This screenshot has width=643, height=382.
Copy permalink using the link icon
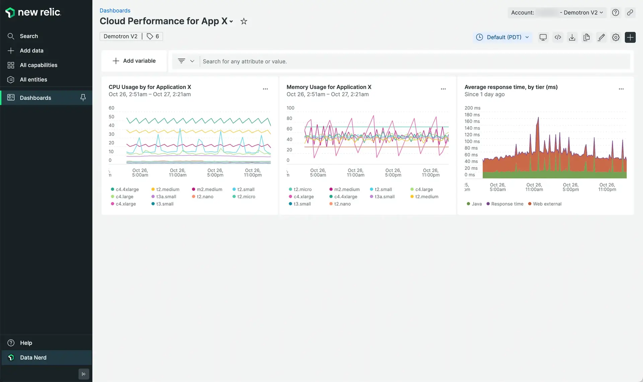[x=630, y=12]
